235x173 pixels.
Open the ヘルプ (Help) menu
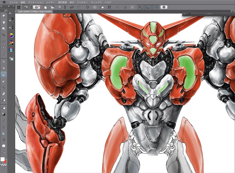[x=108, y=2]
